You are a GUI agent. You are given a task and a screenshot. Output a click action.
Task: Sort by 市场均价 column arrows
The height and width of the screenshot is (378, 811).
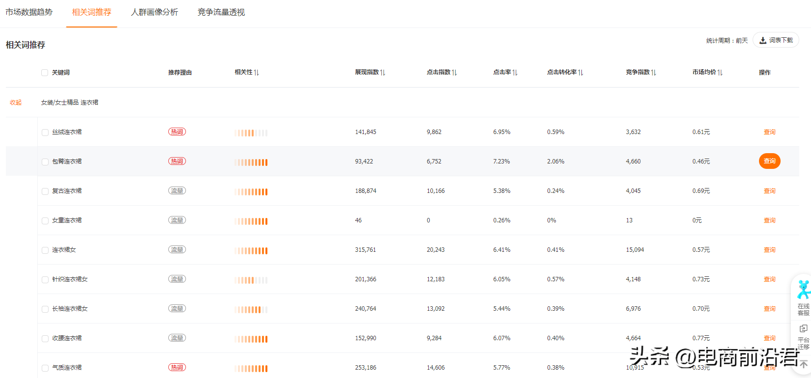pos(720,73)
